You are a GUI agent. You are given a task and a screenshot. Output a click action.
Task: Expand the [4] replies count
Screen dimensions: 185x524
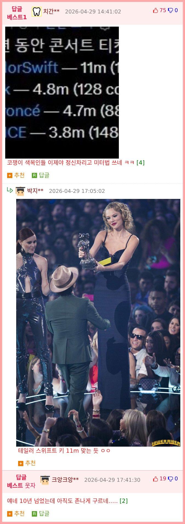140,162
